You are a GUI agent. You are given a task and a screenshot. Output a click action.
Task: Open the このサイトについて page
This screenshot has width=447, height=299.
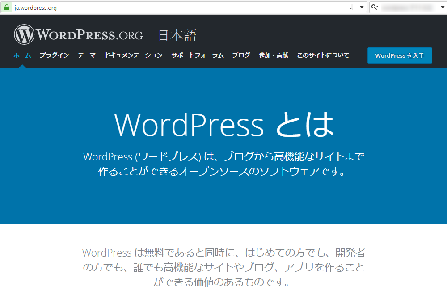(323, 55)
